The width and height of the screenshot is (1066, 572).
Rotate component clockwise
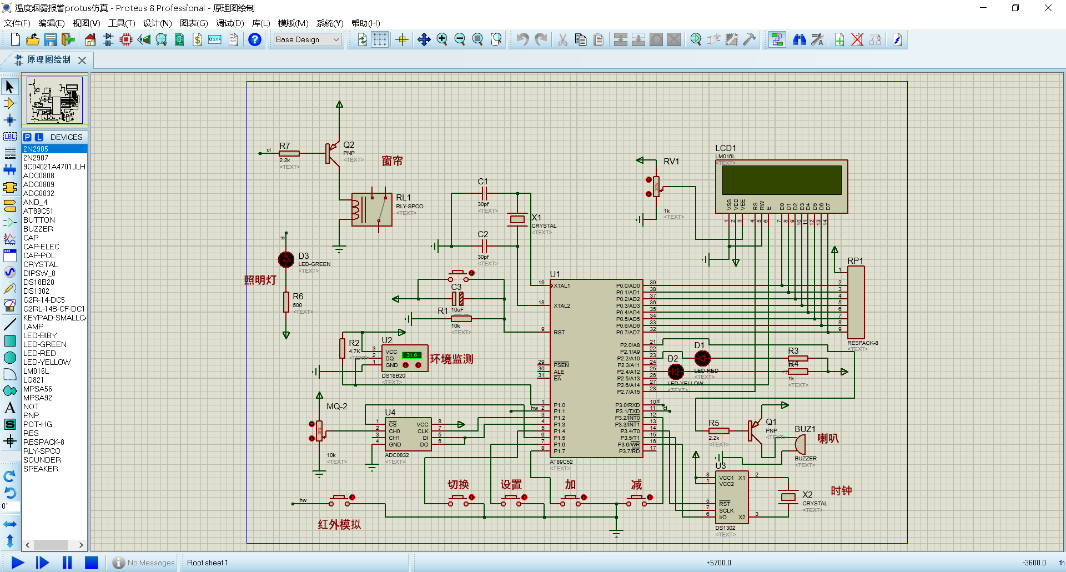tap(10, 476)
